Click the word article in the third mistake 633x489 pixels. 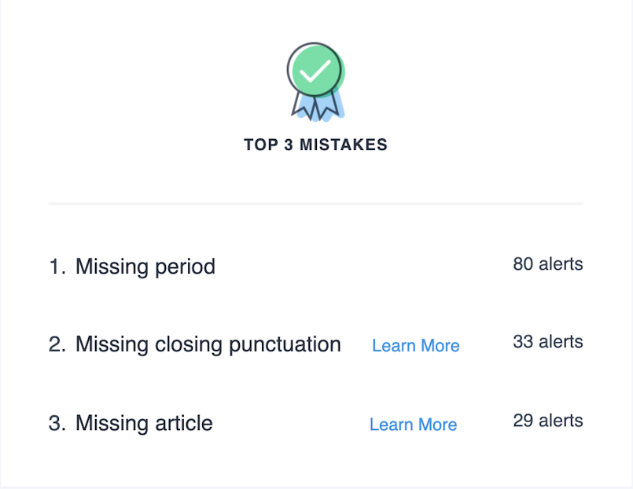[x=184, y=423]
